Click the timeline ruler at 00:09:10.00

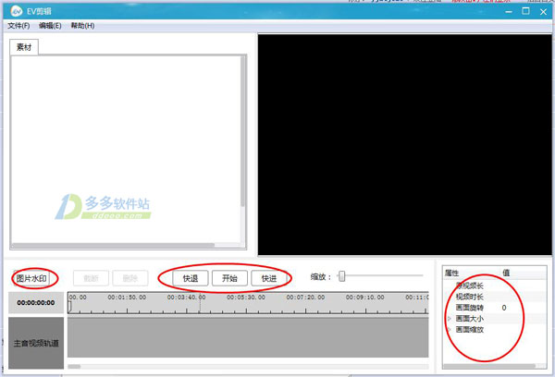point(365,298)
